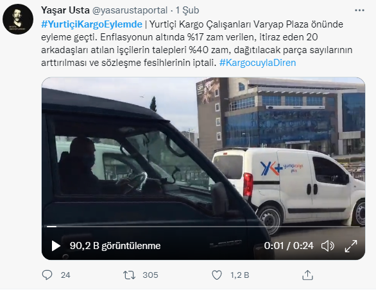Play the embedded tweet video
Image resolution: width=376 pixels, height=290 pixels.
click(x=56, y=246)
